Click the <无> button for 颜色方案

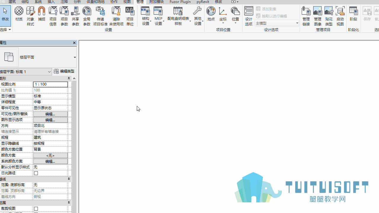[x=50, y=155]
